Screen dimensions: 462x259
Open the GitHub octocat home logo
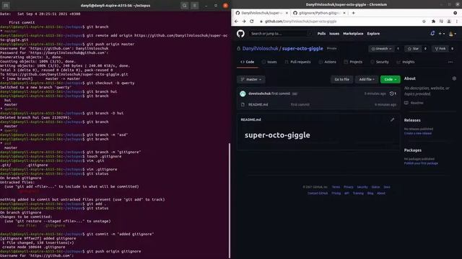click(x=240, y=34)
